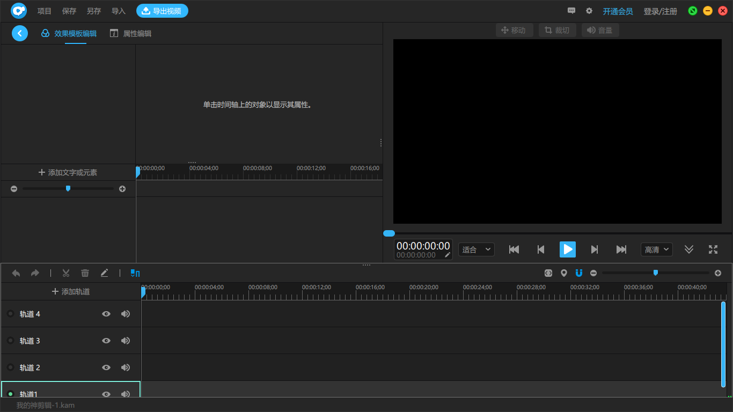Edit the timecode with the pencil icon
The image size is (733, 412).
pyautogui.click(x=448, y=255)
